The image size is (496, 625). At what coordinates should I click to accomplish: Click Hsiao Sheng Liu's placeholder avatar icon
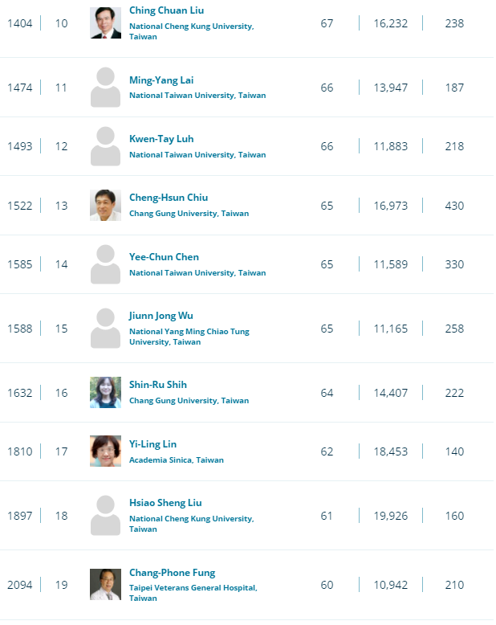click(105, 516)
